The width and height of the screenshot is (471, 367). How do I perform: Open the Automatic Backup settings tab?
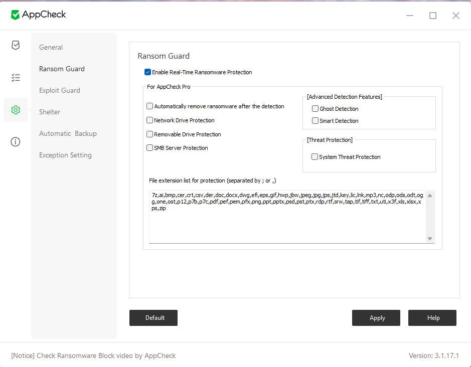pyautogui.click(x=68, y=133)
